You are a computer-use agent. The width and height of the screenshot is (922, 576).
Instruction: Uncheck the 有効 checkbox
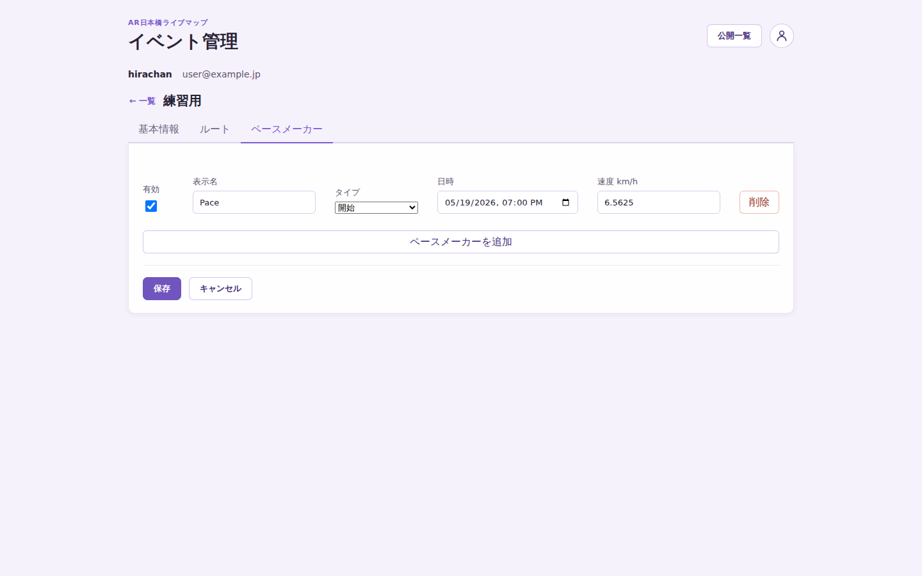tap(151, 206)
